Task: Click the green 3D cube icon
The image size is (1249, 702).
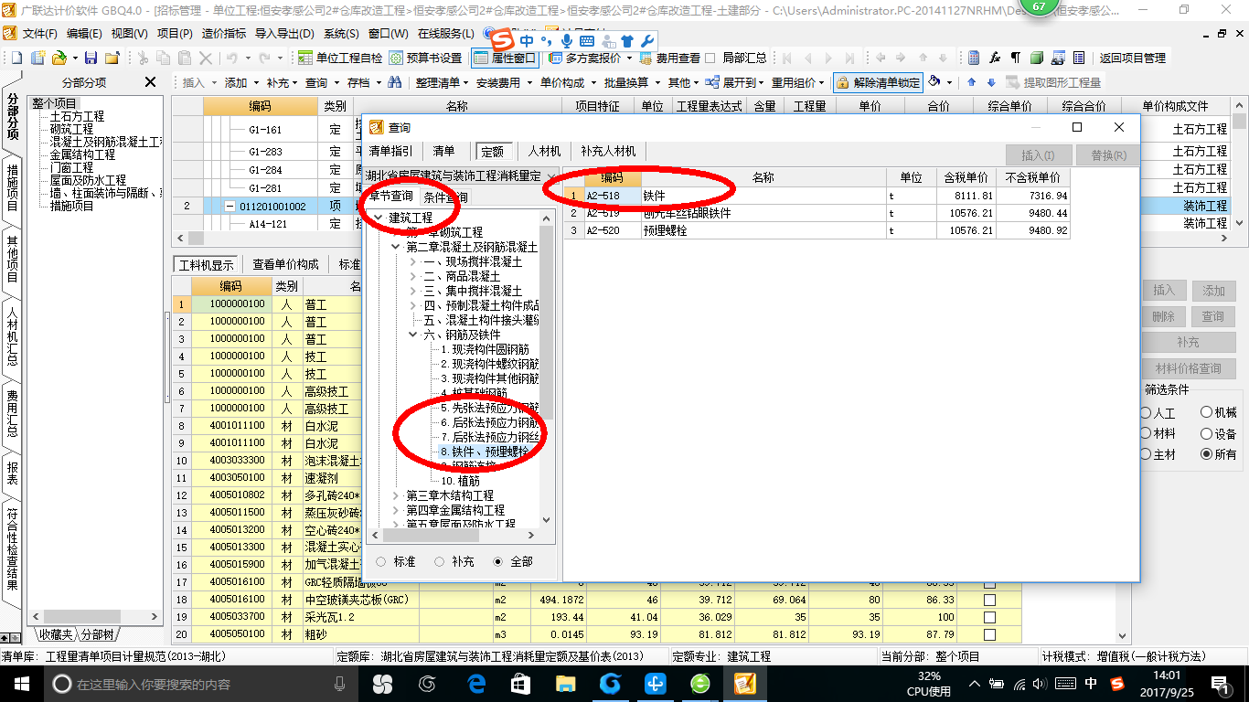Action: coord(1036,58)
